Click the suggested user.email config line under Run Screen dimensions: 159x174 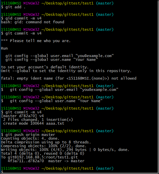pos(60,56)
